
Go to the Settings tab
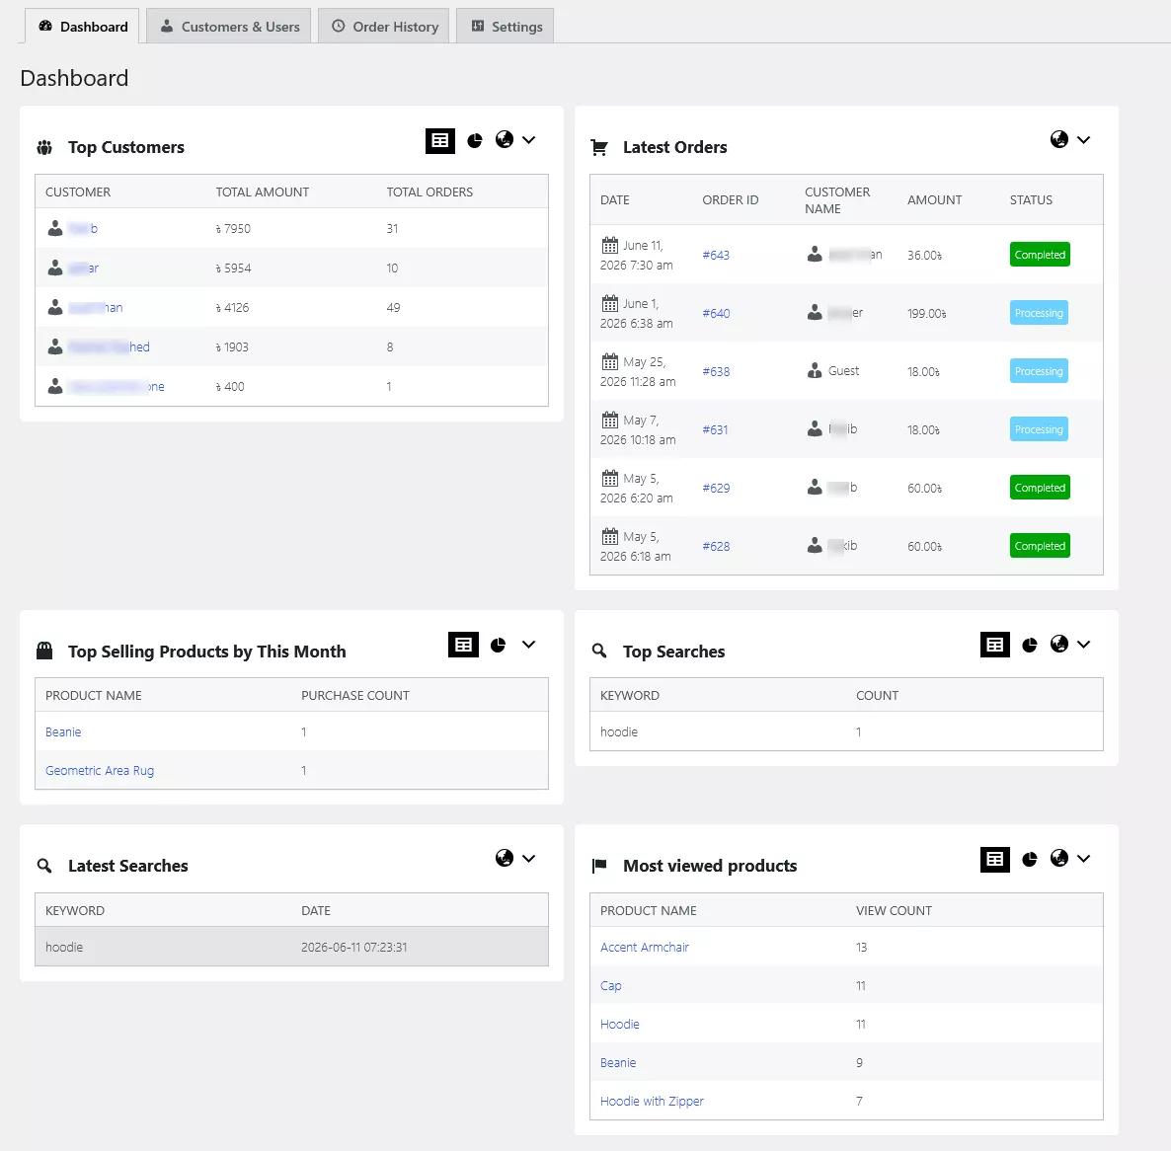(x=506, y=26)
